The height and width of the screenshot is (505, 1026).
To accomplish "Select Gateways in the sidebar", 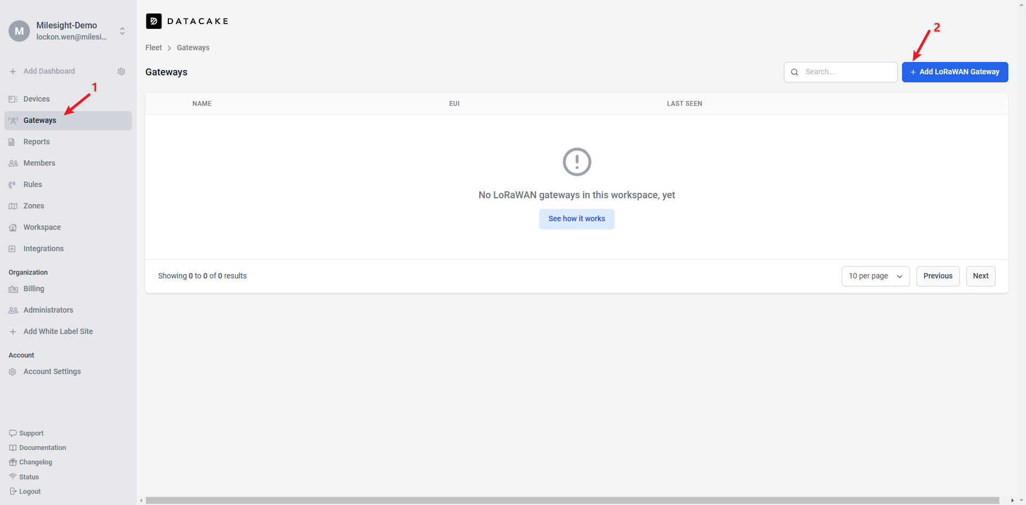I will tap(68, 121).
